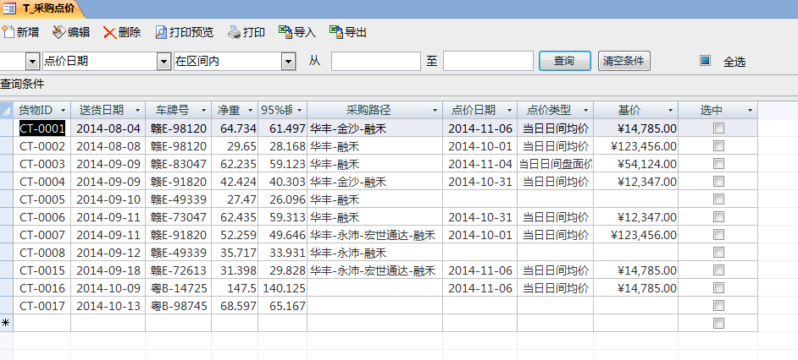The height and width of the screenshot is (360, 798).
Task: Toggle the 全选 (select all) checkbox
Action: pyautogui.click(x=705, y=61)
